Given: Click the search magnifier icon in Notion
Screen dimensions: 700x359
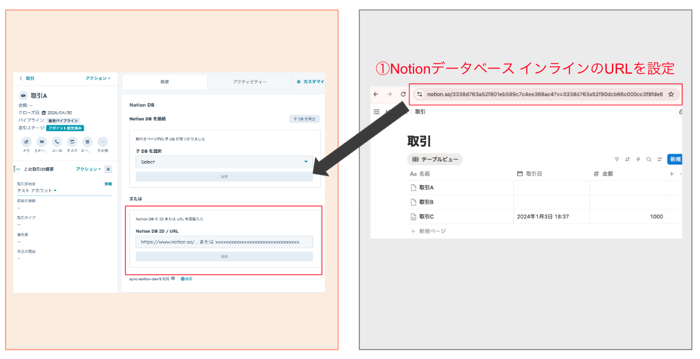Looking at the screenshot, I should pos(649,159).
